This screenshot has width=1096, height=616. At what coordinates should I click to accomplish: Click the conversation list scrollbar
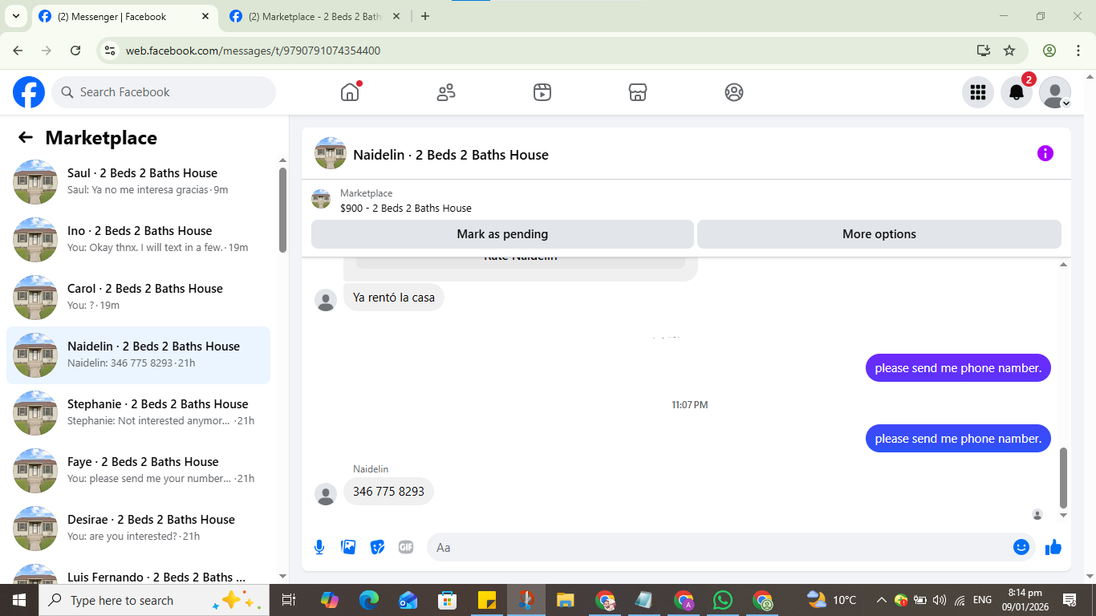click(282, 210)
